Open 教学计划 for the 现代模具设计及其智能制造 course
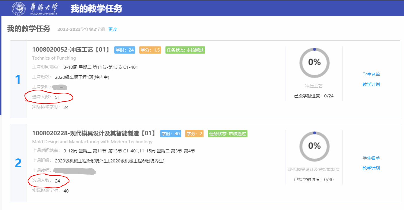404x210 pixels. click(371, 168)
